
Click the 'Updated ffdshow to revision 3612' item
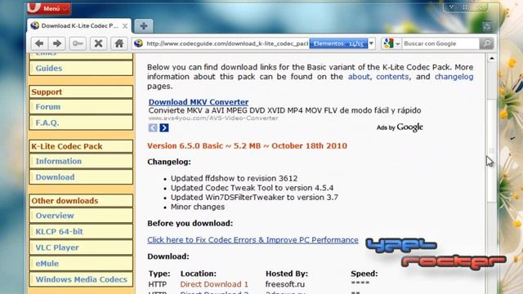click(235, 178)
